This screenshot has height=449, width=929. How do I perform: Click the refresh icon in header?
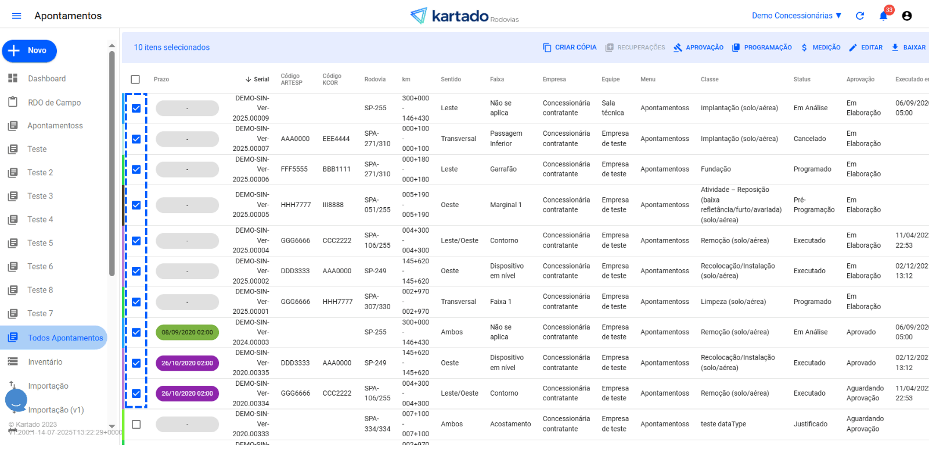coord(860,16)
